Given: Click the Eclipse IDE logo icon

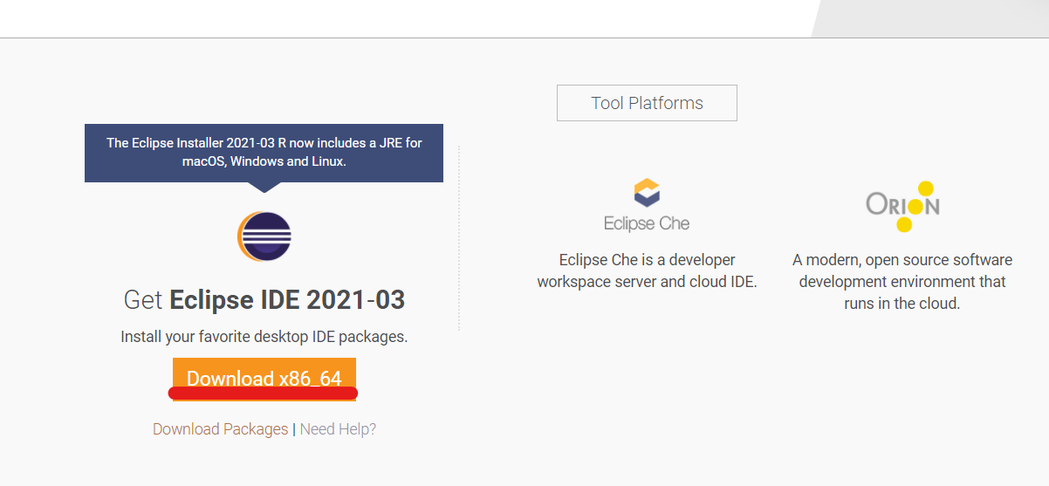Looking at the screenshot, I should [264, 237].
